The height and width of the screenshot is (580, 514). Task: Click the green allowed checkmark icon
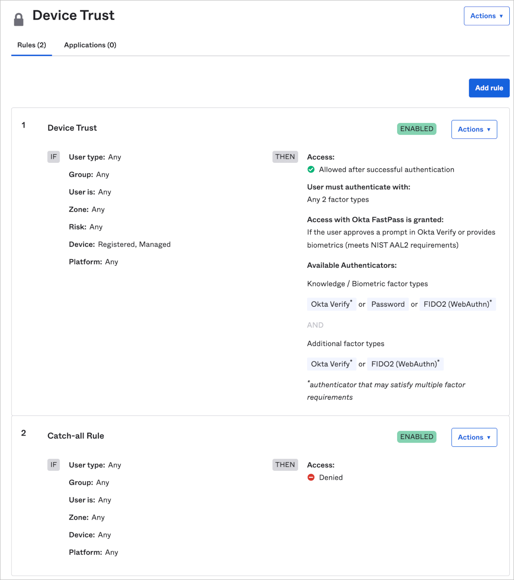311,169
